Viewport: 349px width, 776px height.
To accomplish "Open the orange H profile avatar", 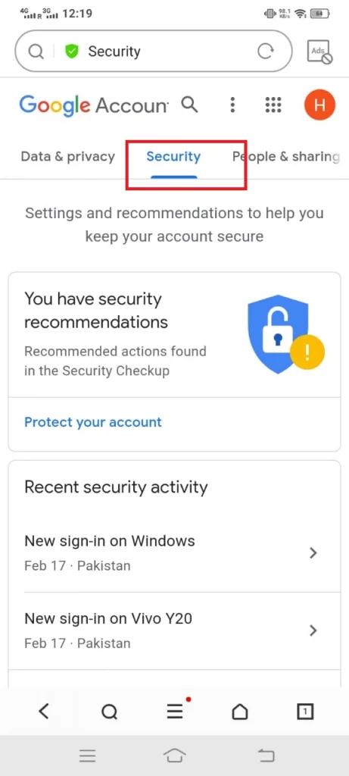I will [x=319, y=105].
